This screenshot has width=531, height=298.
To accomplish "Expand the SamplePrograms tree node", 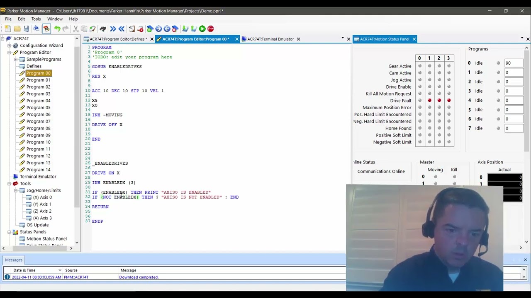I will [x=16, y=59].
